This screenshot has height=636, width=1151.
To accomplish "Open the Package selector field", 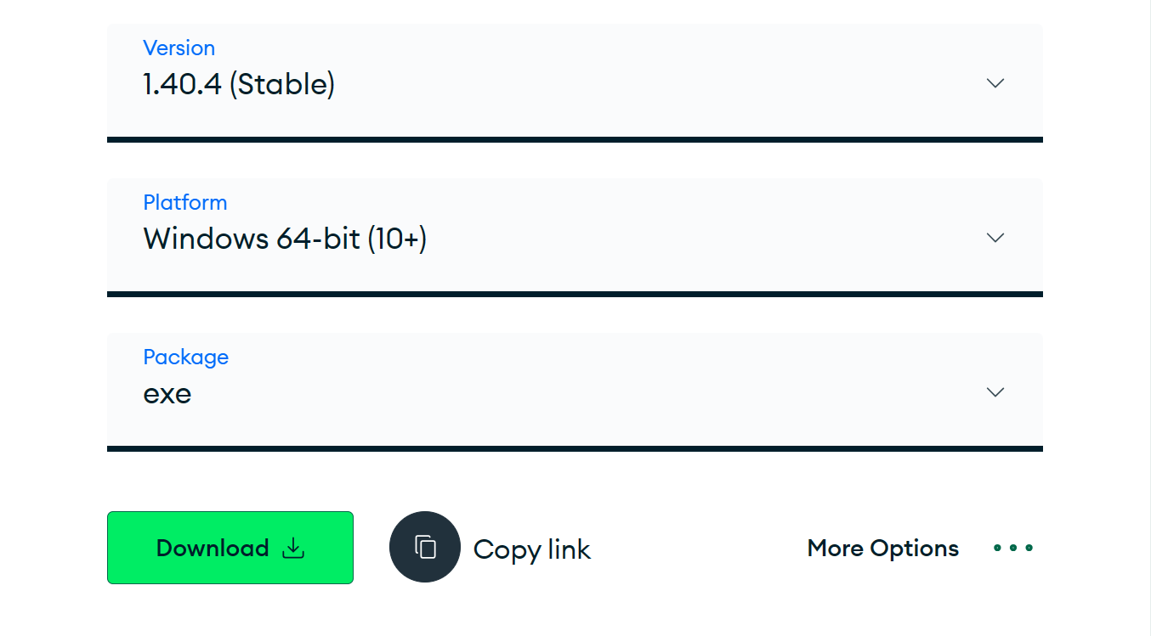I will (575, 391).
